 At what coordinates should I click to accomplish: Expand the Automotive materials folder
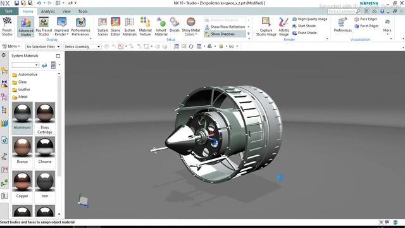pos(25,75)
